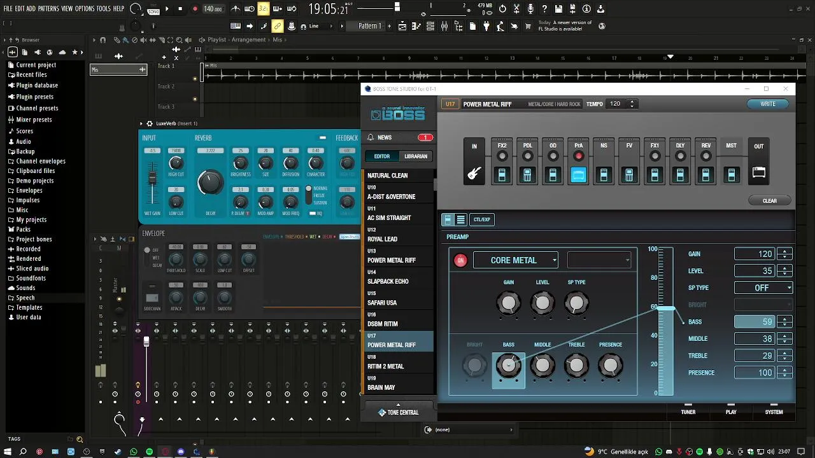This screenshot has height=458, width=815.
Task: Toggle the preamp ON button
Action: [460, 260]
